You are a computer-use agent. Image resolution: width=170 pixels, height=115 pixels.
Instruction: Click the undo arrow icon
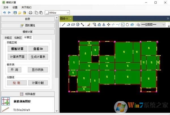click(x=4, y=13)
